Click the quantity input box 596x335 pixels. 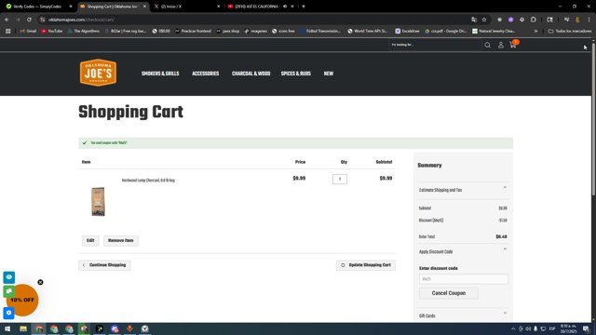coord(339,179)
